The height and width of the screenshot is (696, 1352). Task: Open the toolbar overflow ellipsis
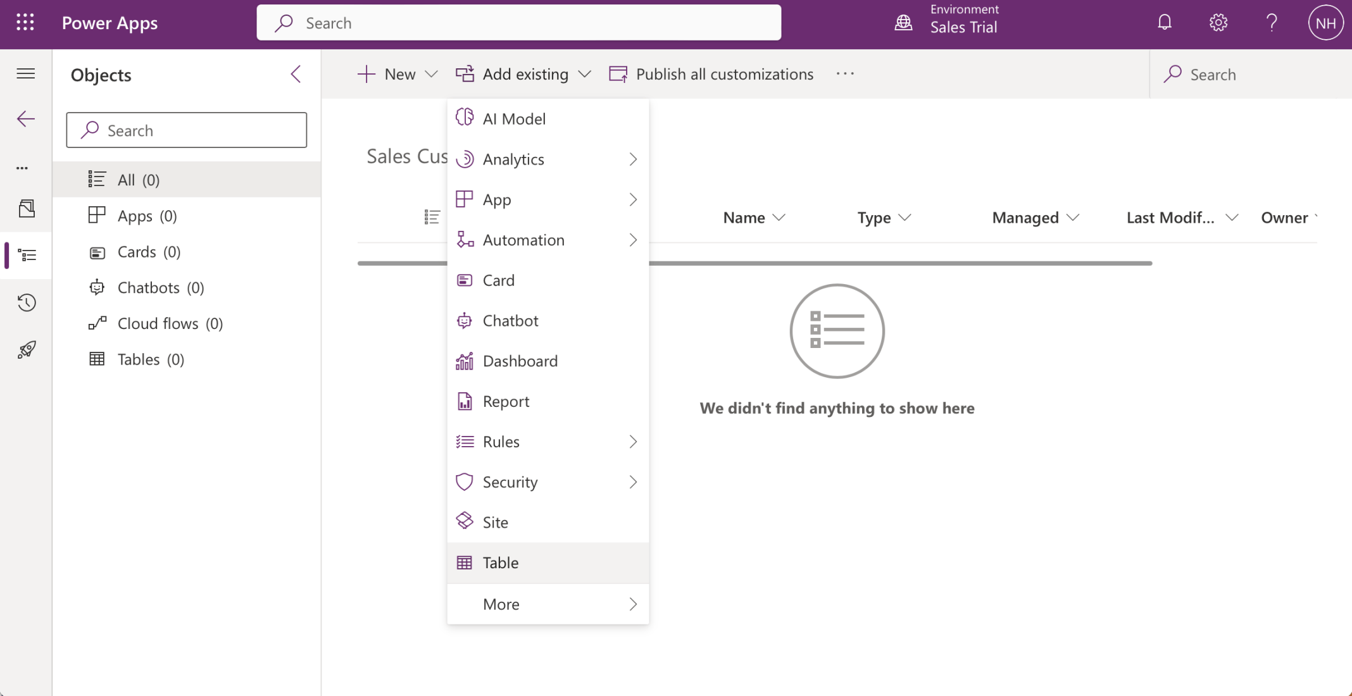point(845,74)
